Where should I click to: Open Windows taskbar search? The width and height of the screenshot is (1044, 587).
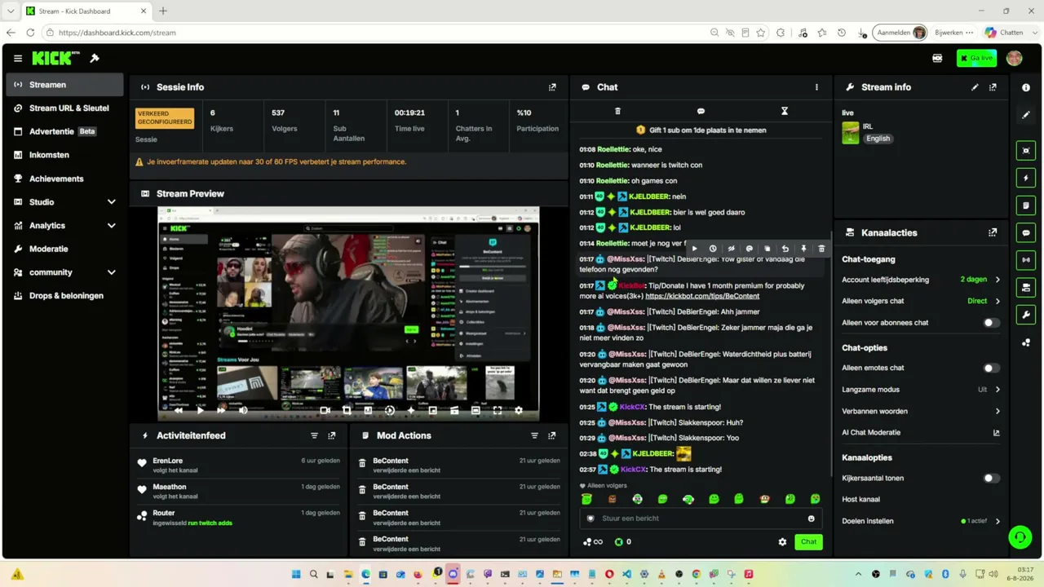(x=314, y=575)
